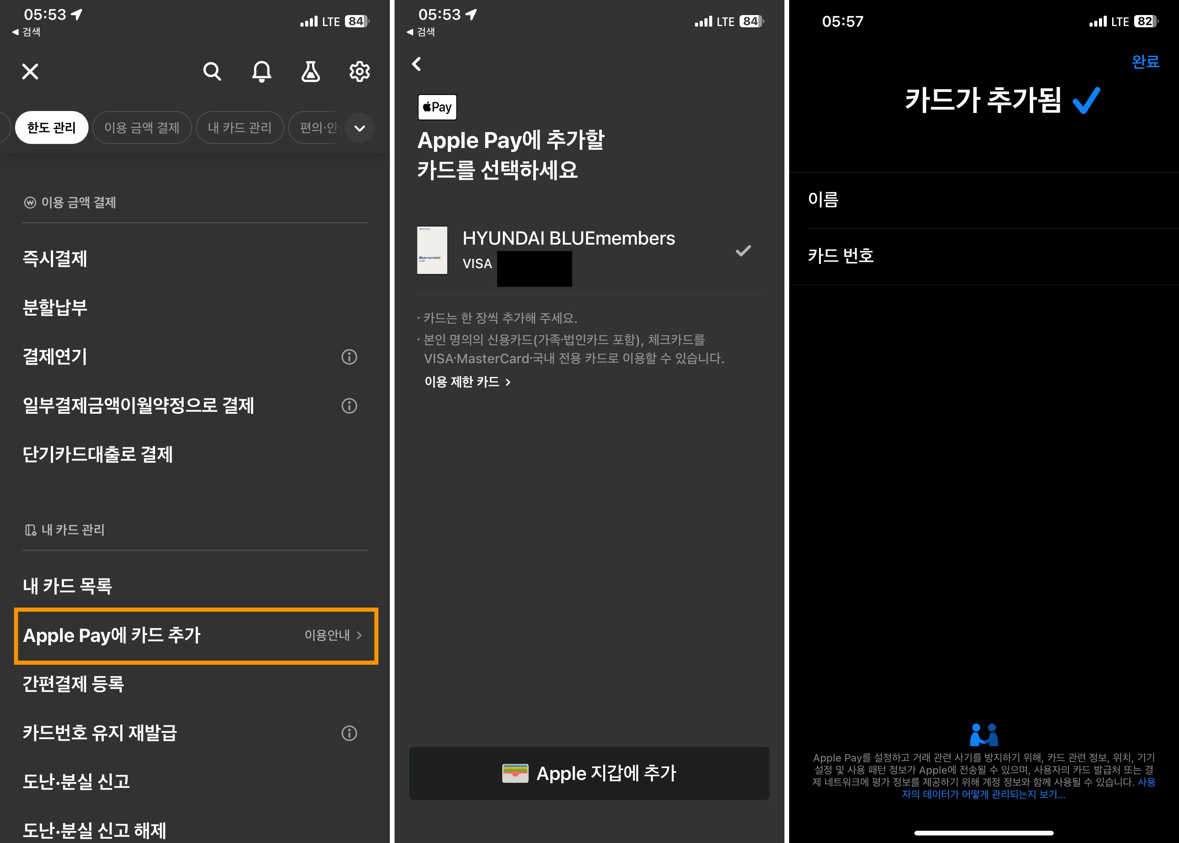Open 간편결제 등록
Image resolution: width=1179 pixels, height=843 pixels.
click(x=73, y=684)
